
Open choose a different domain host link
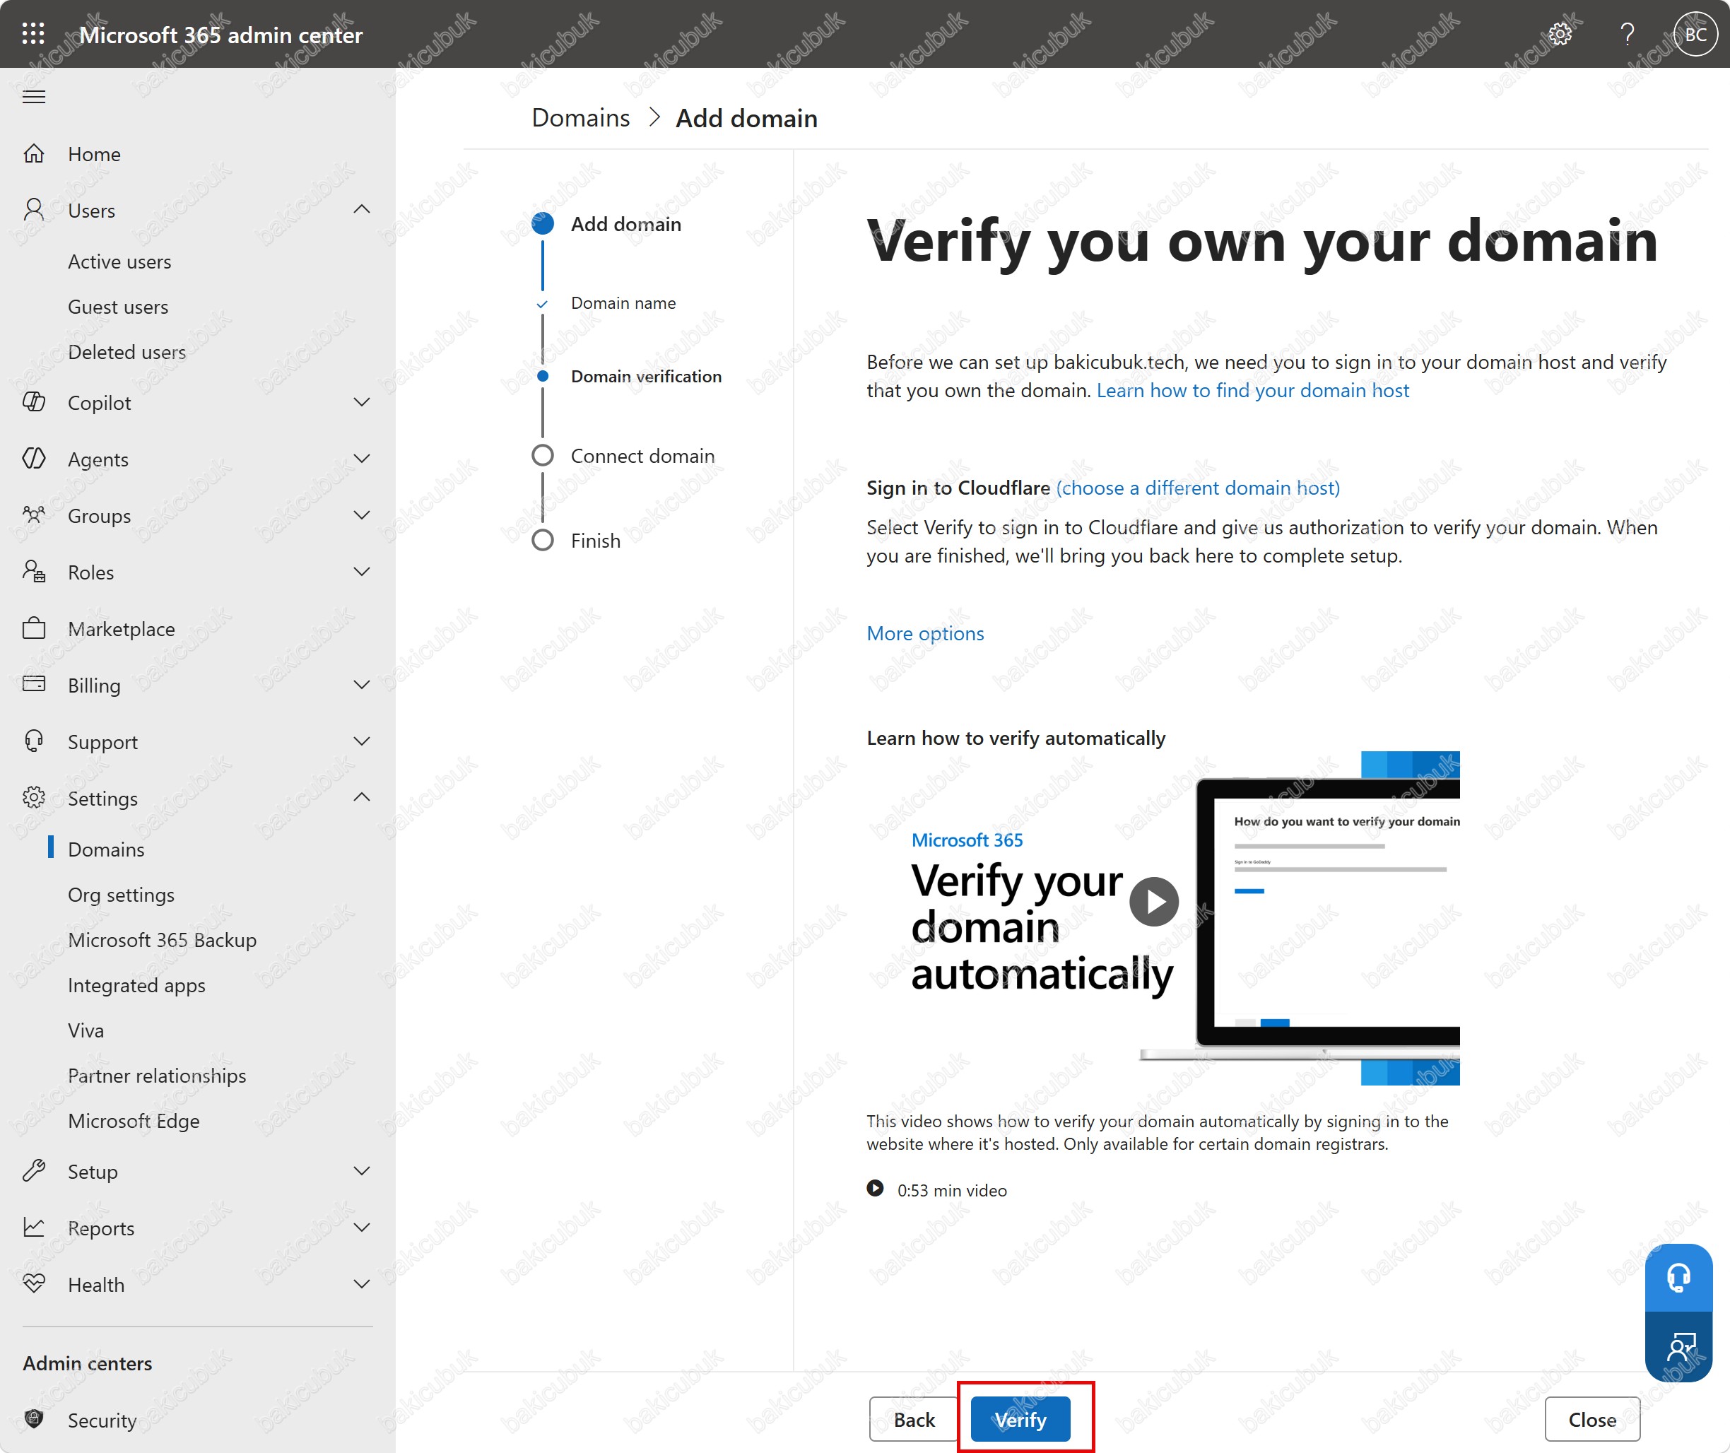(x=1198, y=488)
